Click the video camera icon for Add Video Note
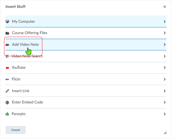Viewport: 172px width, 139px height. [7, 45]
